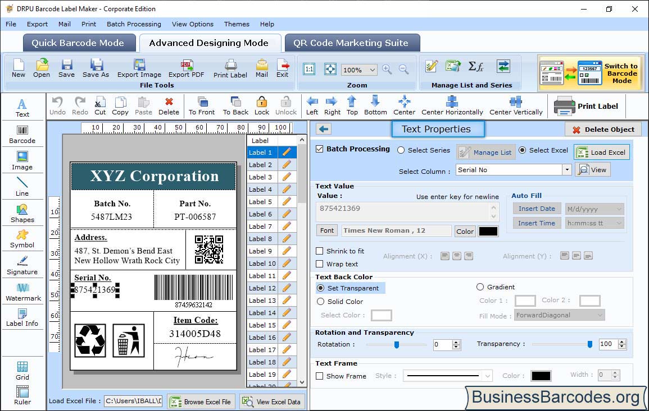Click the frame Width spinner arrows

[x=615, y=375]
